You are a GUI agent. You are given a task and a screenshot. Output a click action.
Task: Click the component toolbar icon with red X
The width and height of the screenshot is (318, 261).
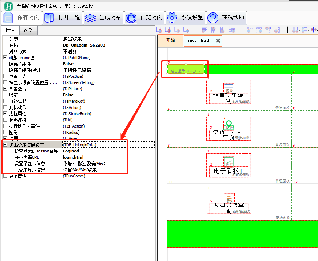coord(168,30)
